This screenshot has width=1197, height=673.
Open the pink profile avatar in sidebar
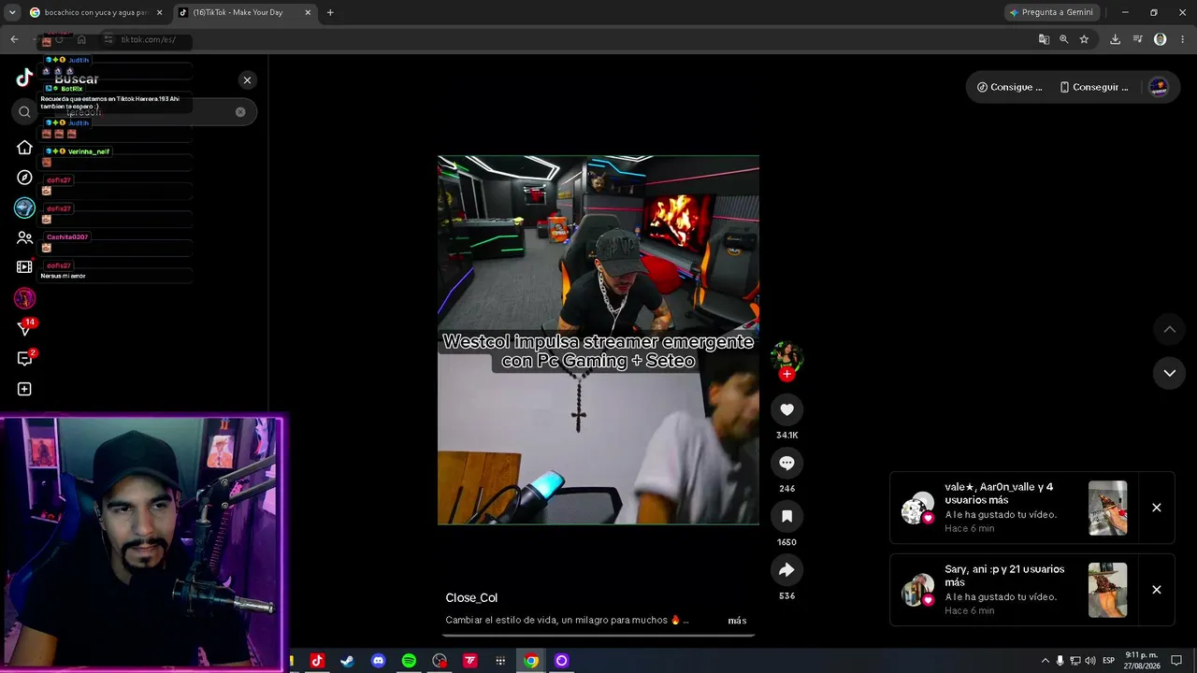pyautogui.click(x=24, y=298)
